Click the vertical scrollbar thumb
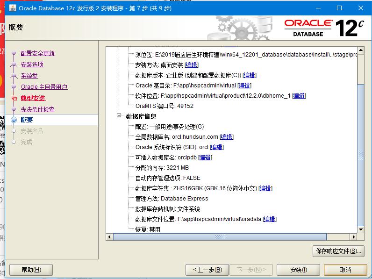This screenshot has width=372, height=279. [x=361, y=155]
